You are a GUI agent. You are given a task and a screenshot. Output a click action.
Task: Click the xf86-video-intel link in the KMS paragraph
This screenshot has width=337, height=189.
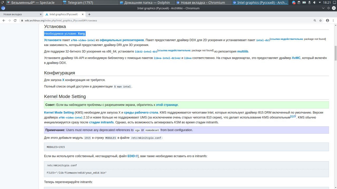(71, 118)
